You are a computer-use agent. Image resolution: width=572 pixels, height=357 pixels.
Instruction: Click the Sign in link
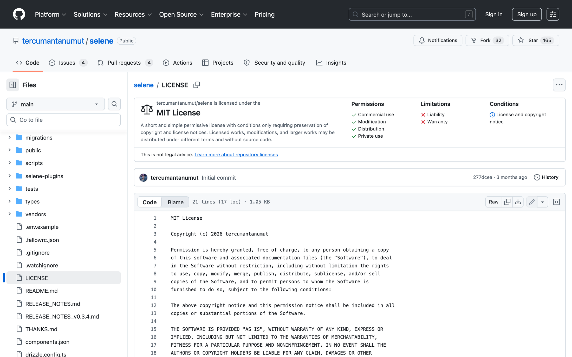coord(494,14)
